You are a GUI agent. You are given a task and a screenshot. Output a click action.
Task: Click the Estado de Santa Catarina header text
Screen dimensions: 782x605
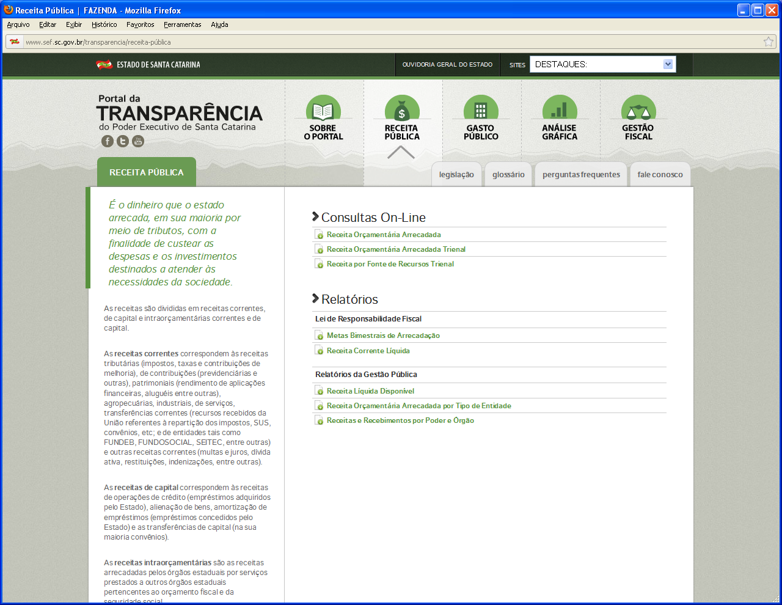(158, 65)
